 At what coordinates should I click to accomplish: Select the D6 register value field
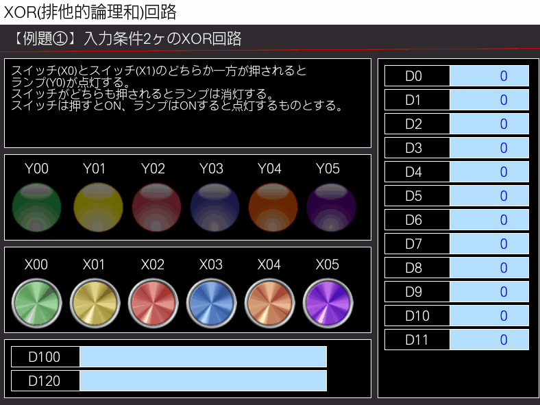(489, 220)
